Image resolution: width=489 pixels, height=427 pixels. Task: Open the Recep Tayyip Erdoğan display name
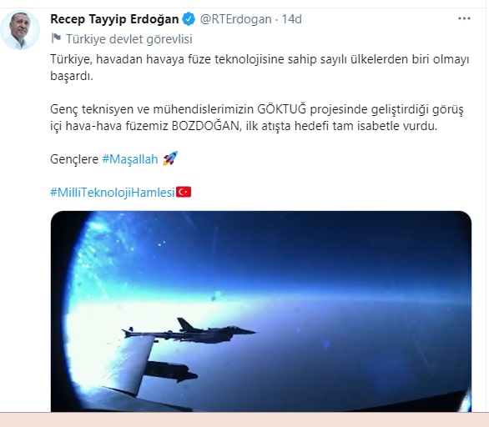[114, 19]
